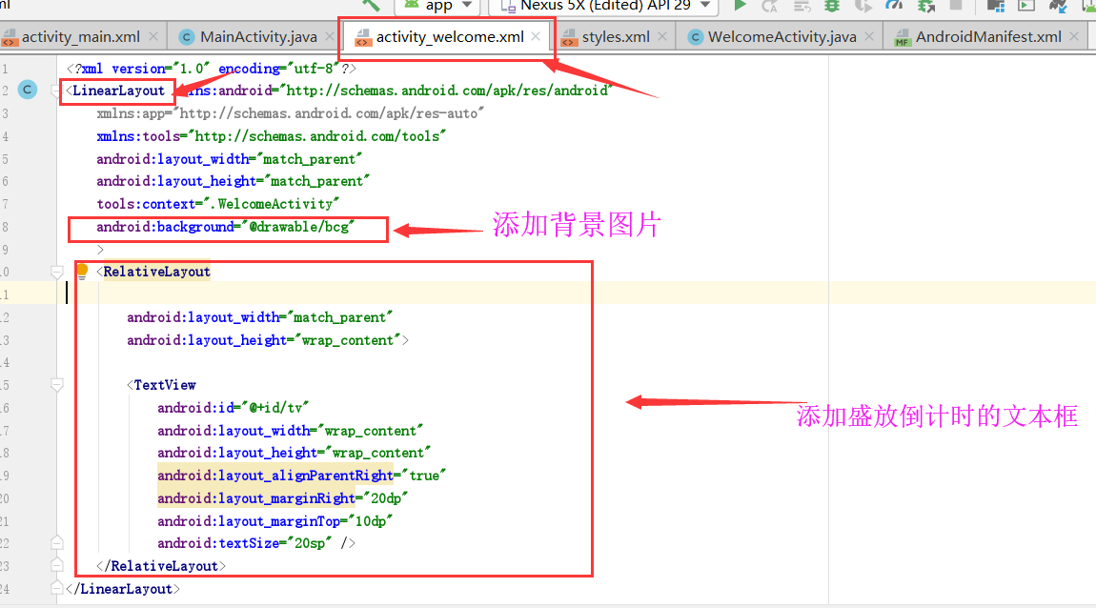Open the AndroidManifest.xml tab

[x=987, y=37]
